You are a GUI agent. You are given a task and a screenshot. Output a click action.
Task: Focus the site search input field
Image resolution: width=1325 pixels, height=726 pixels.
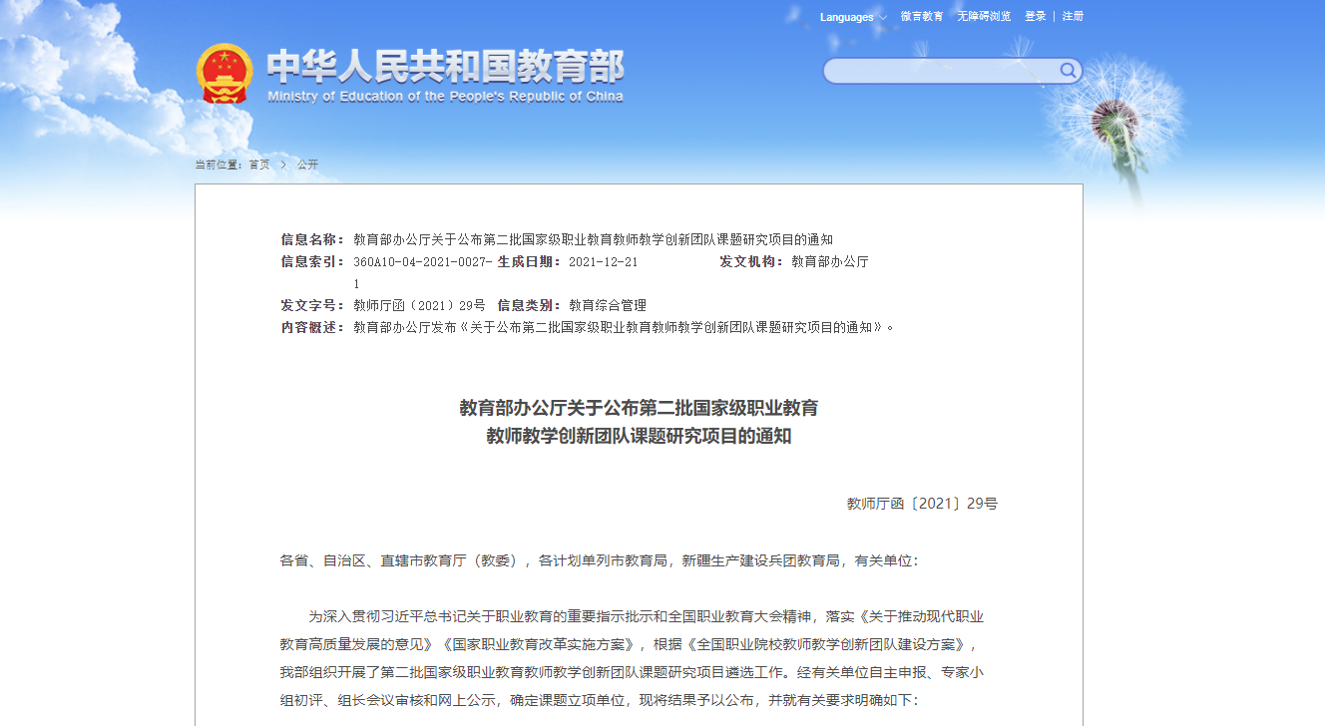(x=940, y=71)
